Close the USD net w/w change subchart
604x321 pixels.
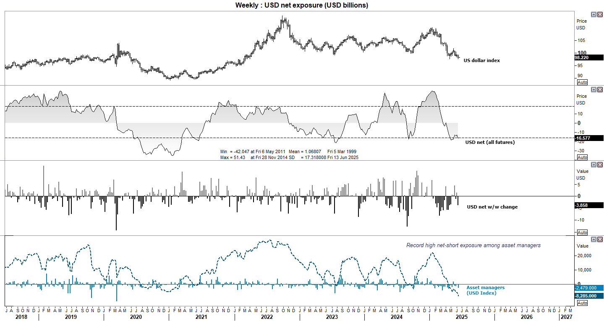(600, 164)
